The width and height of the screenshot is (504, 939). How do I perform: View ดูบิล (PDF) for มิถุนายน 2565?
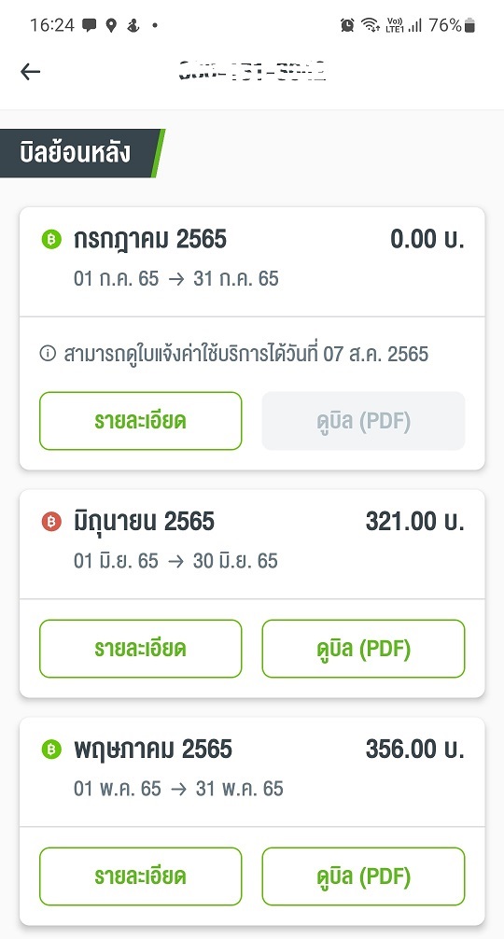[x=363, y=649]
